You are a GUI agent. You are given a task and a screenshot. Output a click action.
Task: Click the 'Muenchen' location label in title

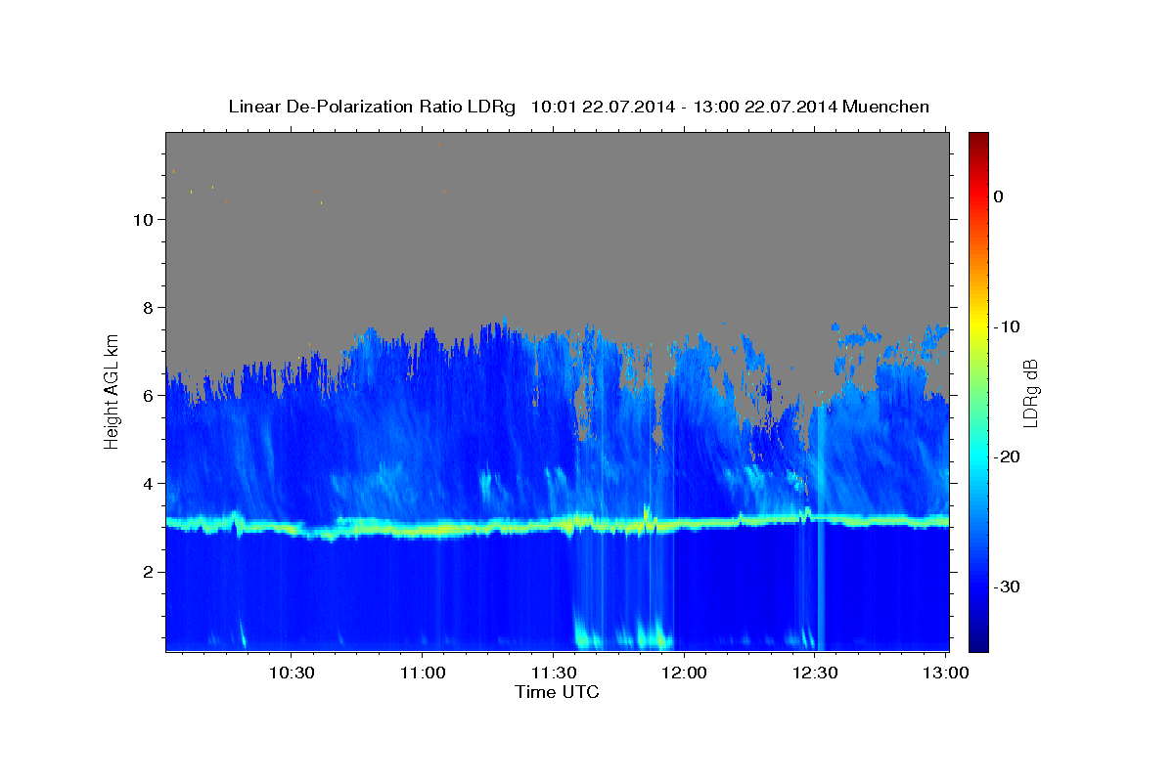pos(886,107)
